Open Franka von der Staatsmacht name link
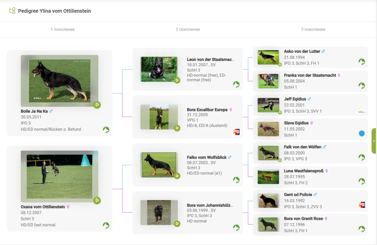 click(x=310, y=75)
